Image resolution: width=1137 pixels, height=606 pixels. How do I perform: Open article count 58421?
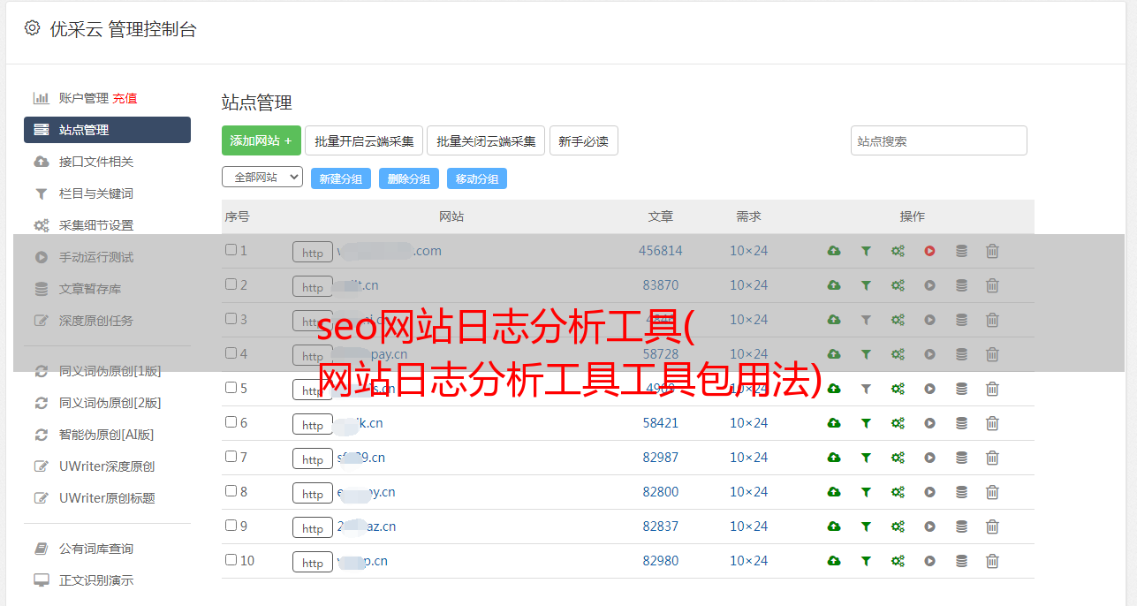point(661,423)
